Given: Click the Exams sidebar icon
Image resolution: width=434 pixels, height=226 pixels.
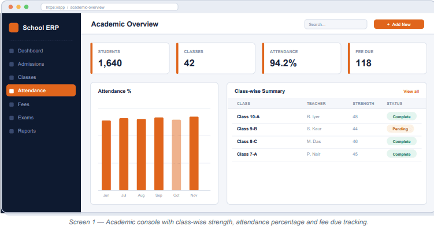Looking at the screenshot, I should tap(12, 118).
